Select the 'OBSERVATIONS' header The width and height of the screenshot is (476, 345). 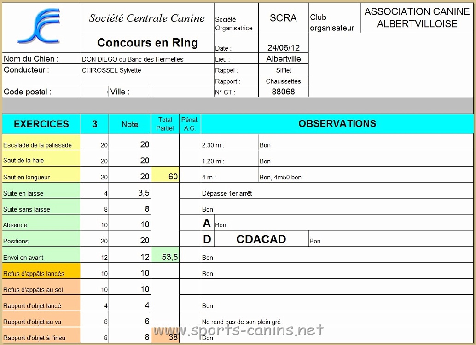337,124
